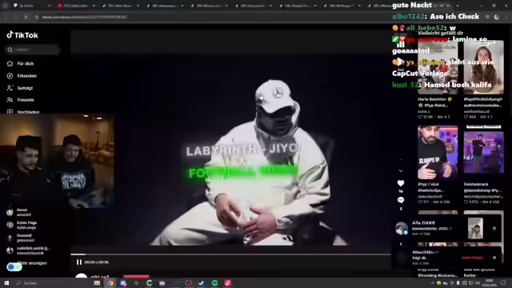
Task: Open suggested video with woman in white
Action: (483, 67)
